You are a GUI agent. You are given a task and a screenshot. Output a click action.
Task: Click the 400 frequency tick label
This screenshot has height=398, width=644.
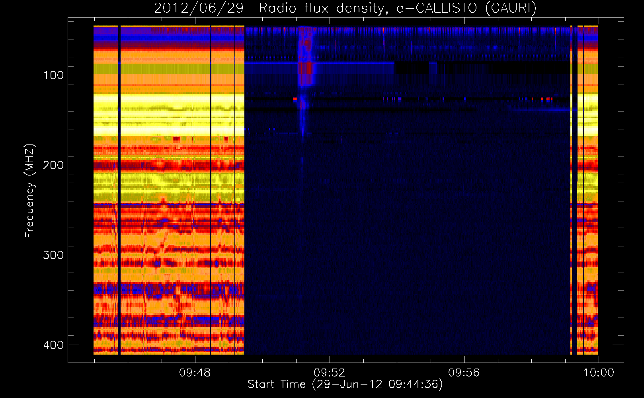(53, 345)
